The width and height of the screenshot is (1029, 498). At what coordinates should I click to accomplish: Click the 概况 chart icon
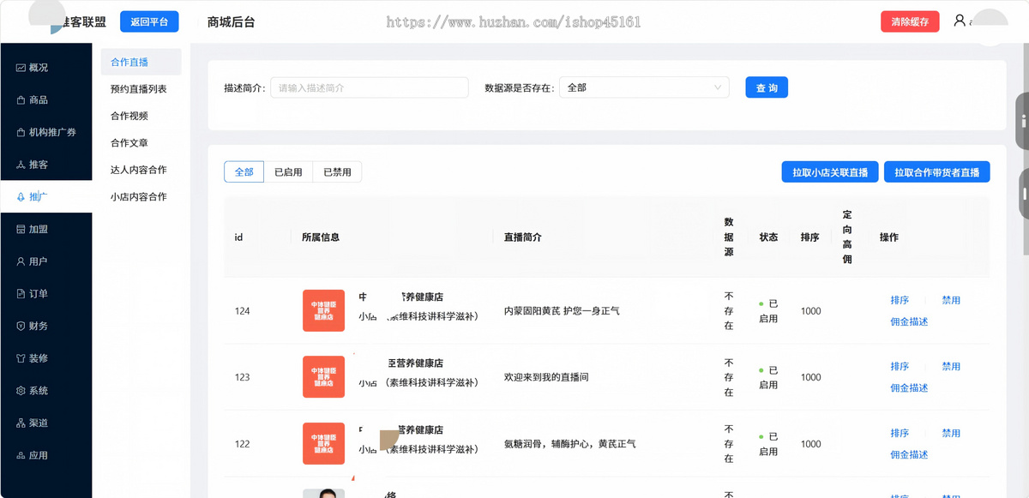[21, 68]
